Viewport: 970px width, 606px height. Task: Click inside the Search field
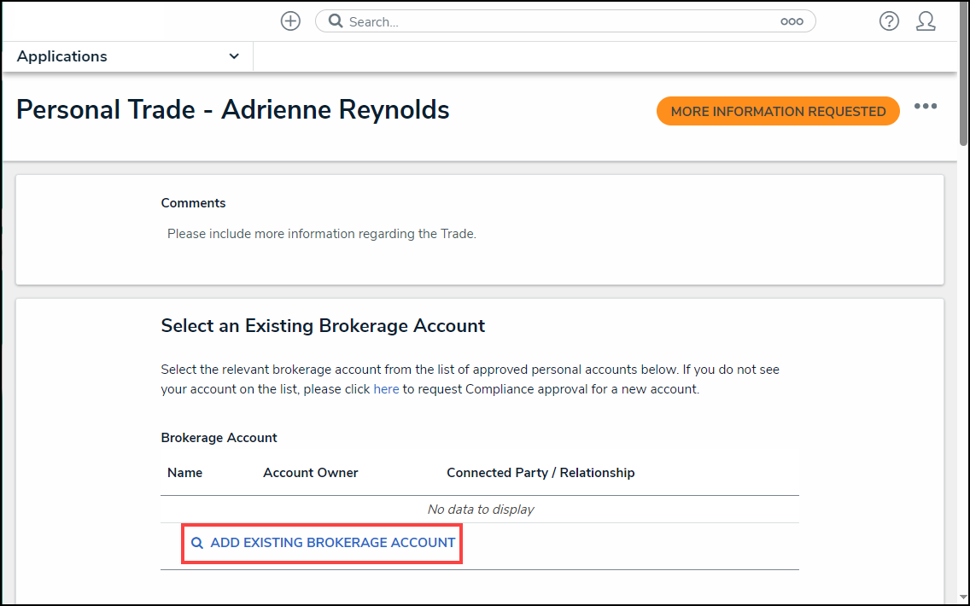[512, 20]
